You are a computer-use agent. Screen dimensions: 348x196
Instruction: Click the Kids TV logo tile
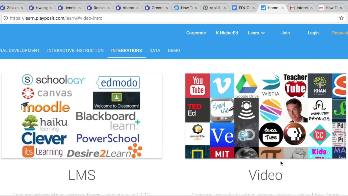[320, 153]
